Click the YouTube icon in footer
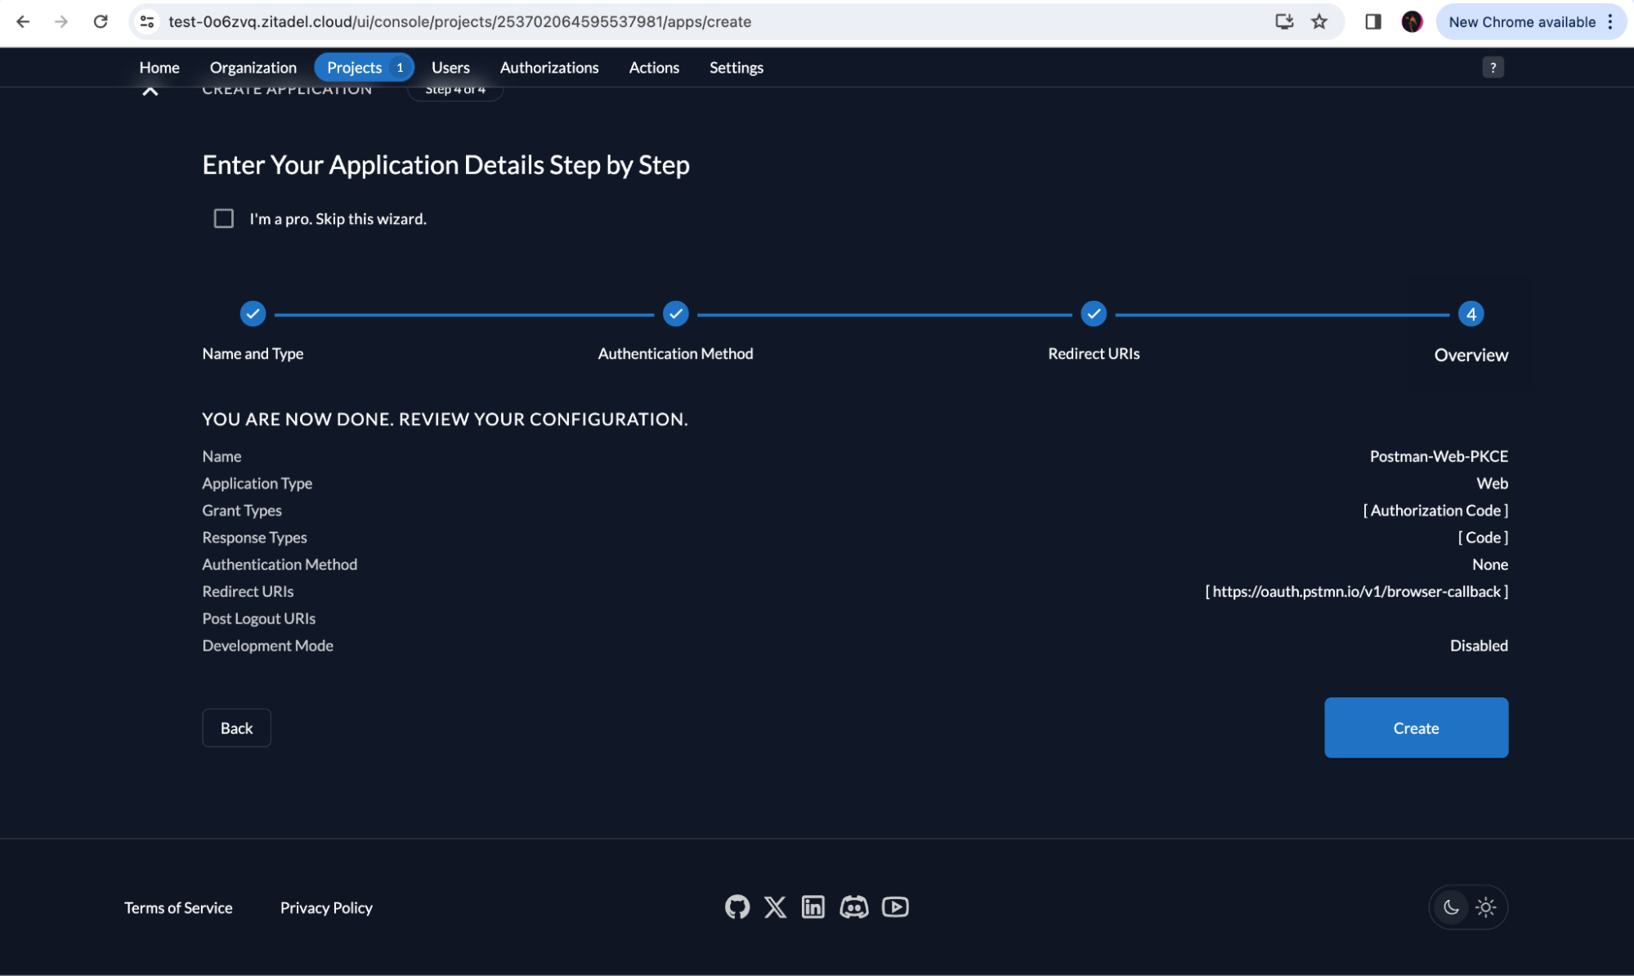 pyautogui.click(x=895, y=907)
